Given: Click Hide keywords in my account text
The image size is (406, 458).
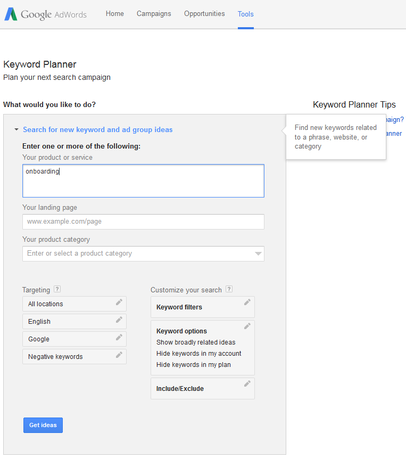Looking at the screenshot, I should point(199,354).
